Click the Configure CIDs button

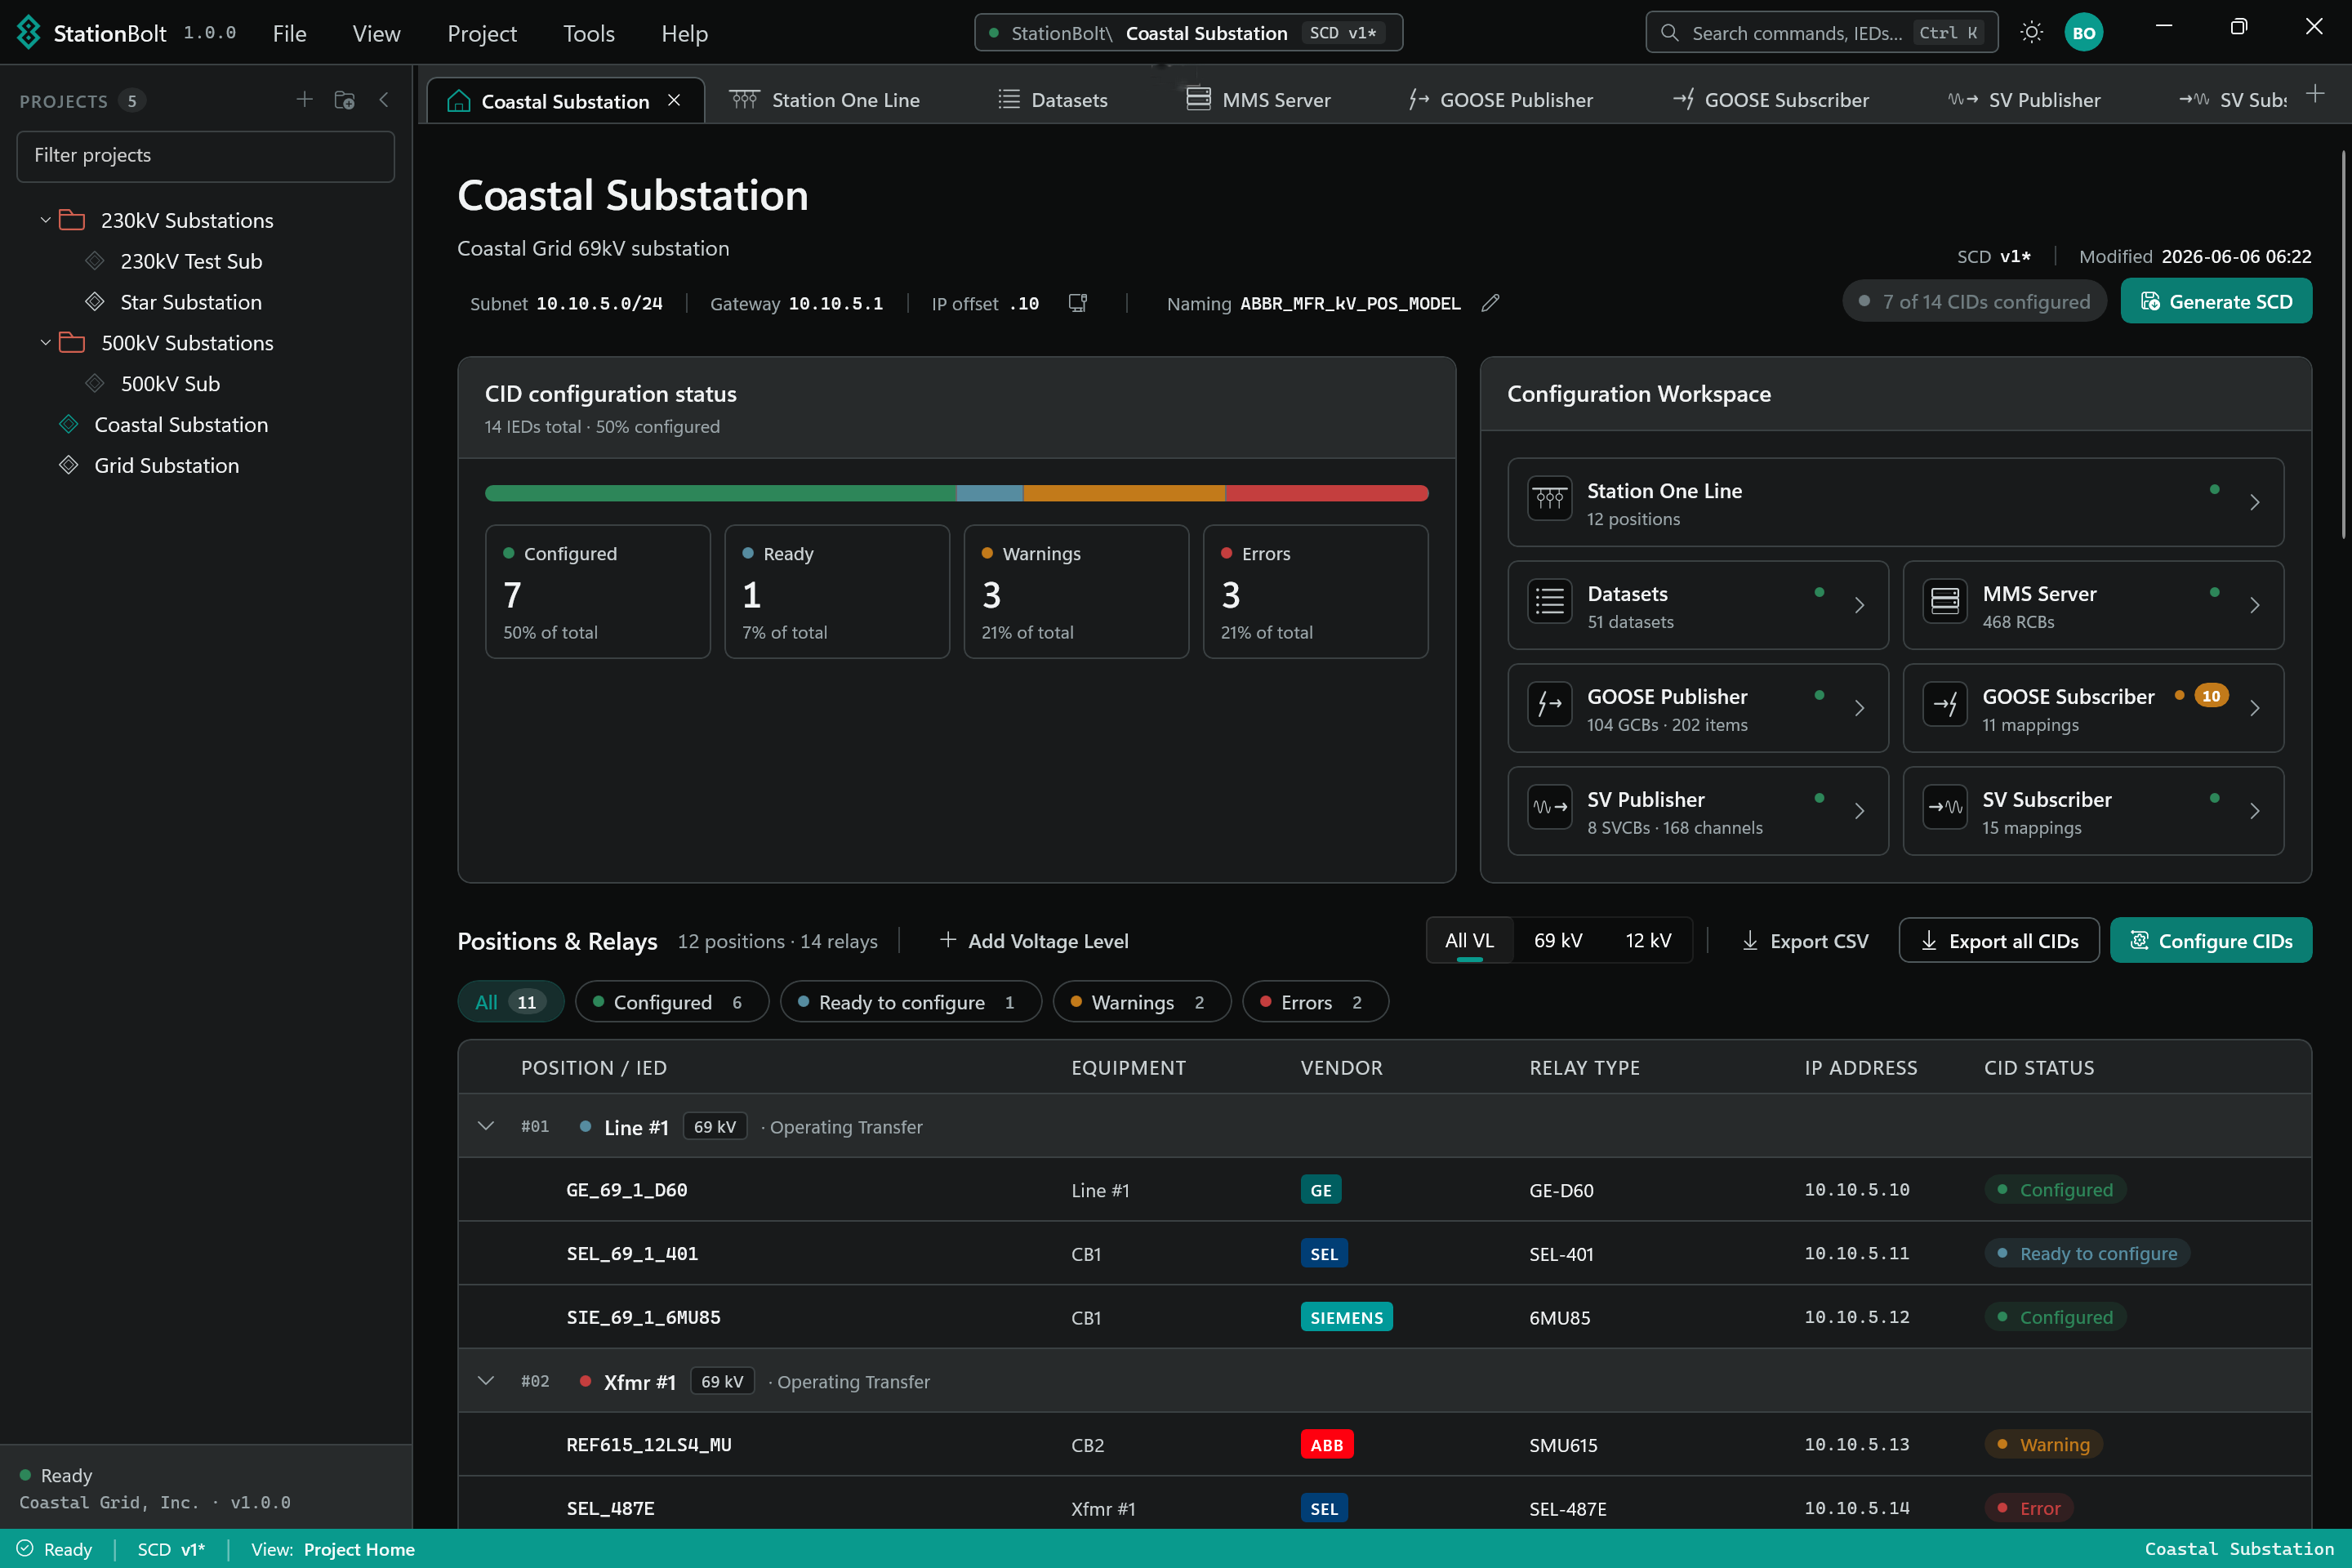click(2211, 940)
